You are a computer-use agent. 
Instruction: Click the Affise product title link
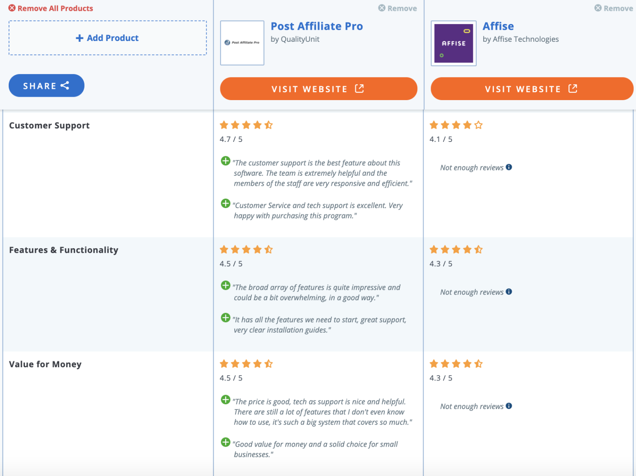click(x=498, y=26)
